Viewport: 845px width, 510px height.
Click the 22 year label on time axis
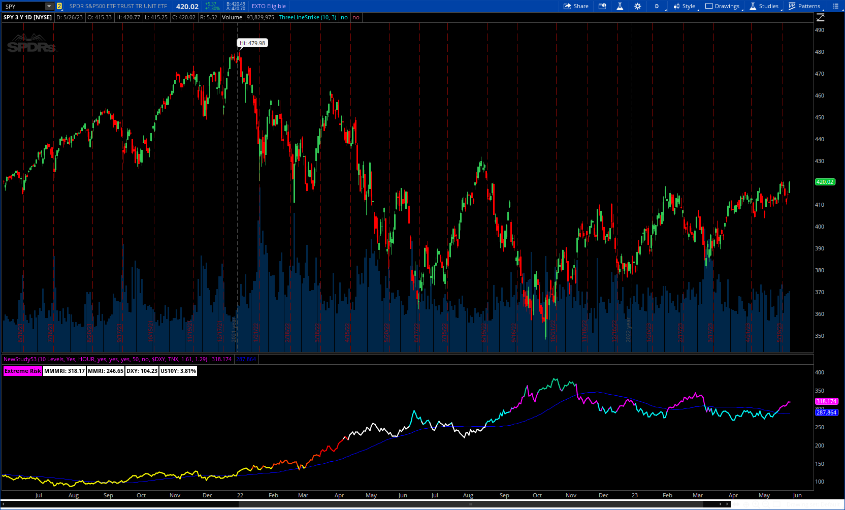coord(240,495)
